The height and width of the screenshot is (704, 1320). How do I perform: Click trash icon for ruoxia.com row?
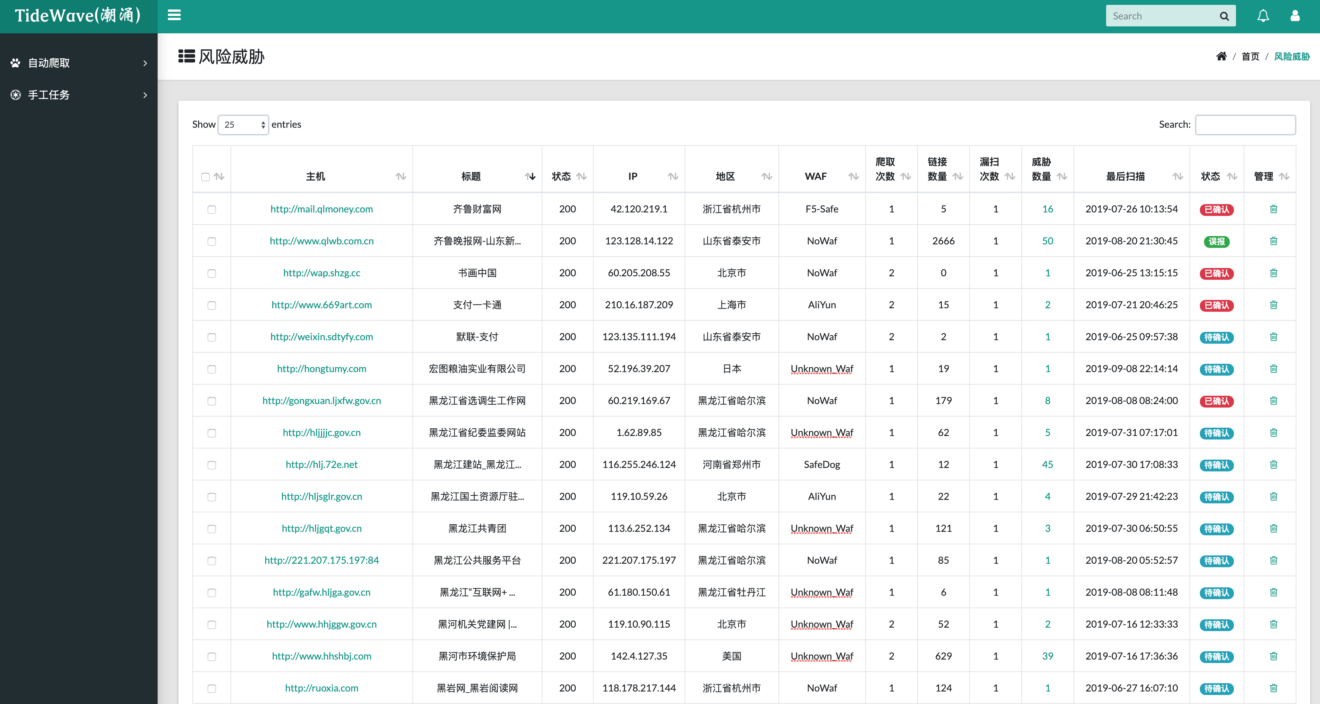point(1273,688)
